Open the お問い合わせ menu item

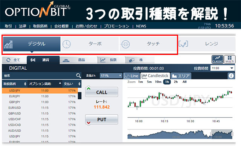tap(86, 26)
